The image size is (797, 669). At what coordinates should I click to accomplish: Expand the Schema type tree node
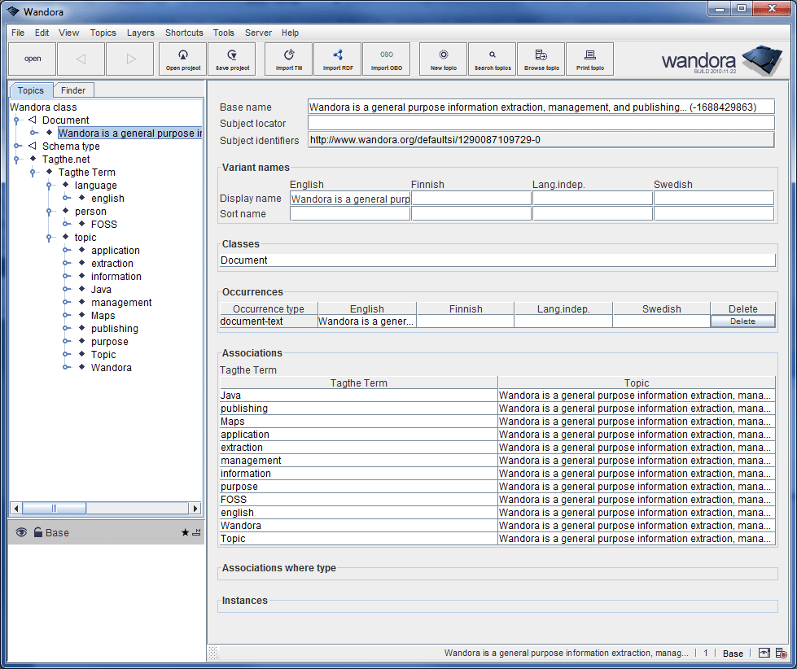point(16,146)
